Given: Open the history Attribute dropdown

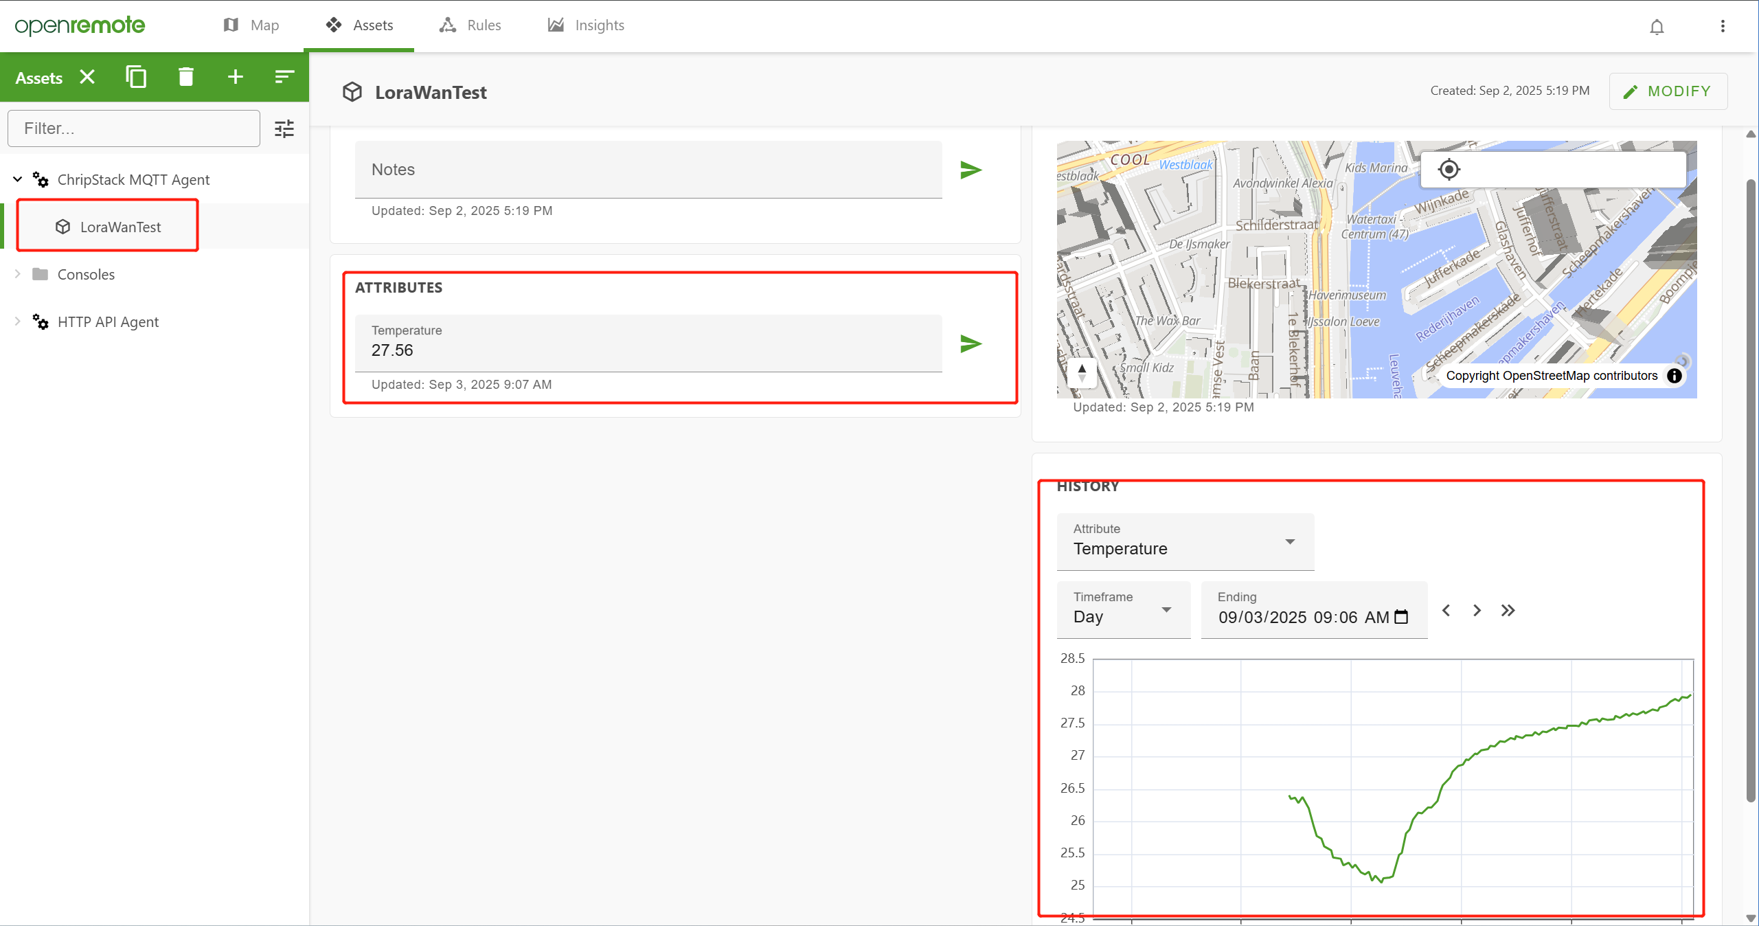Looking at the screenshot, I should click(1185, 541).
